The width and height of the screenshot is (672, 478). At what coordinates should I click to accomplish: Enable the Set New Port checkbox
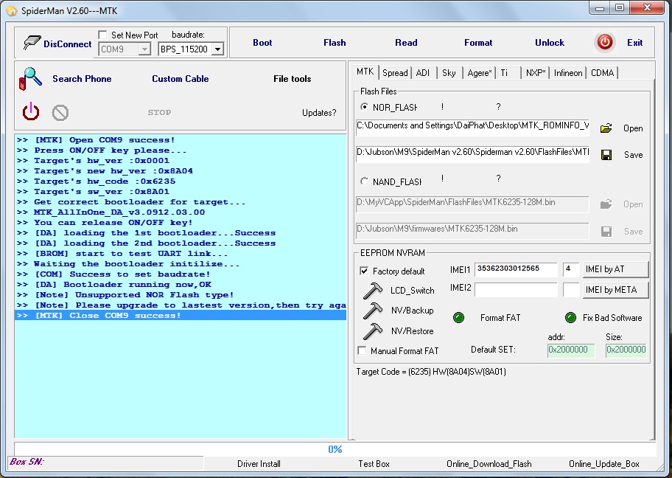[103, 35]
